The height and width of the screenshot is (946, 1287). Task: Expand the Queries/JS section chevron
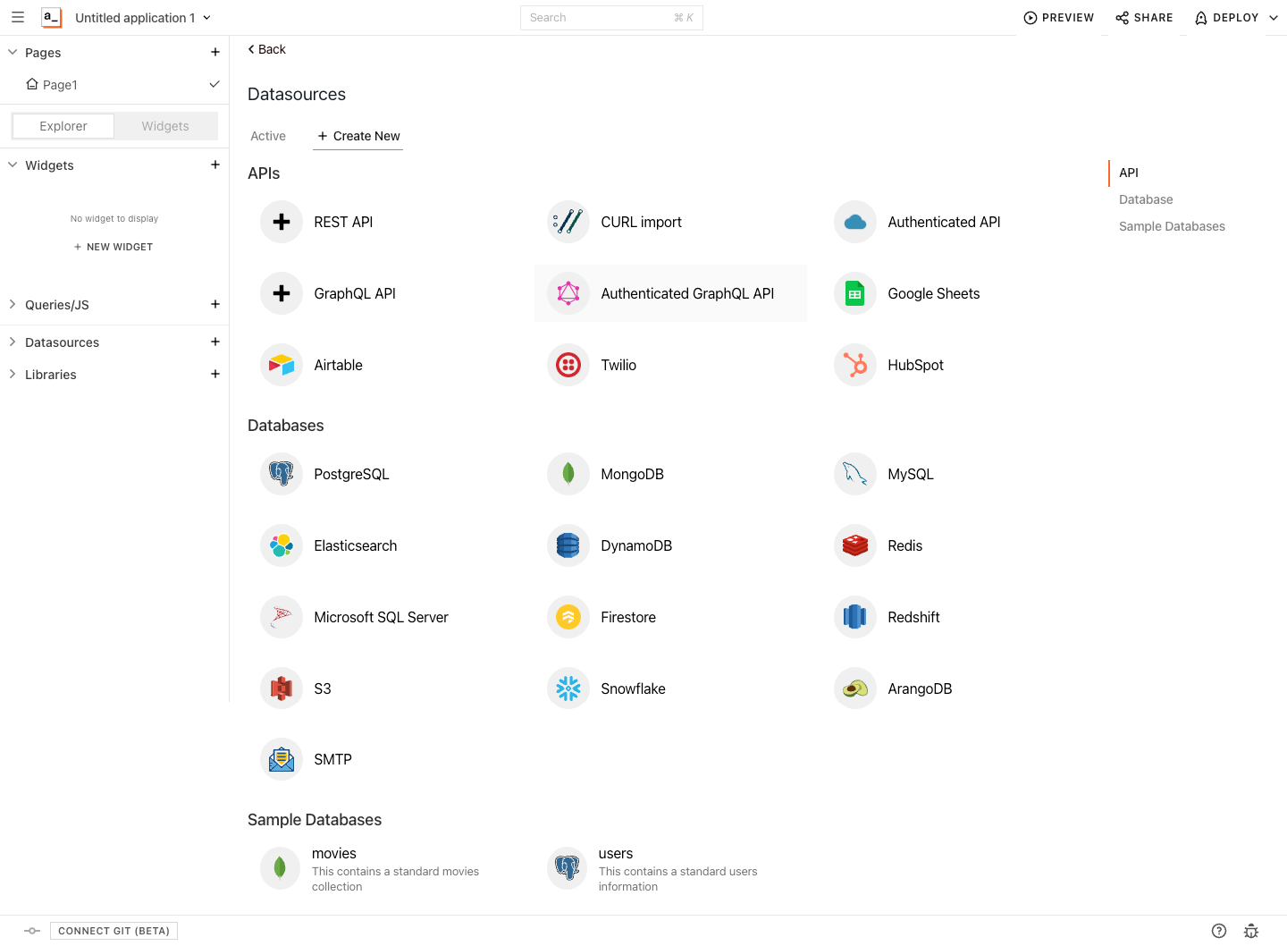(13, 304)
